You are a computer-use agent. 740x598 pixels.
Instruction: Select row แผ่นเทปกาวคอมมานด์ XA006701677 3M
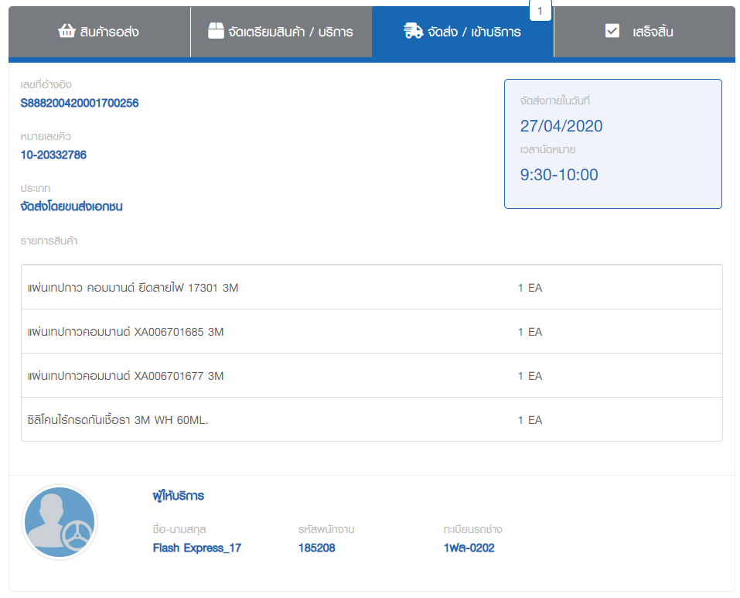pos(372,376)
